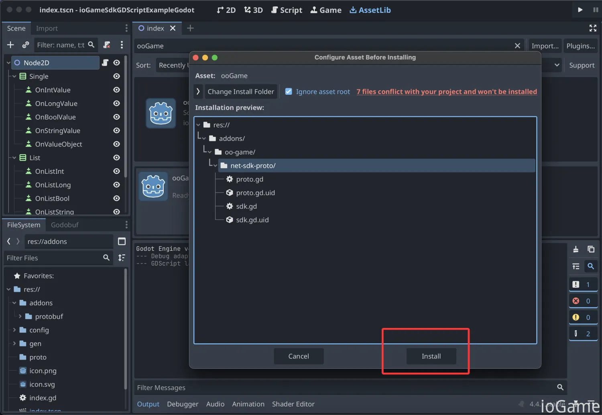The height and width of the screenshot is (415, 602).
Task: Collapse the net-sdk-proto folder in preview
Action: (215, 166)
